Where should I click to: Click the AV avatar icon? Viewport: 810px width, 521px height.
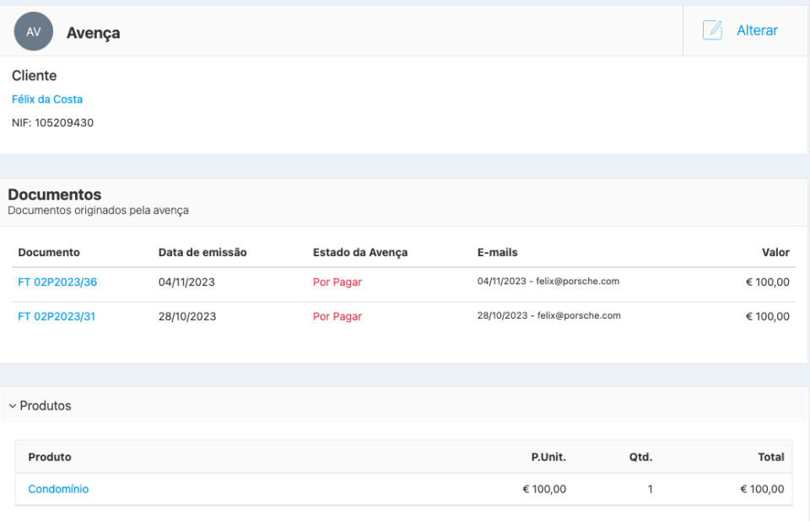click(x=34, y=32)
